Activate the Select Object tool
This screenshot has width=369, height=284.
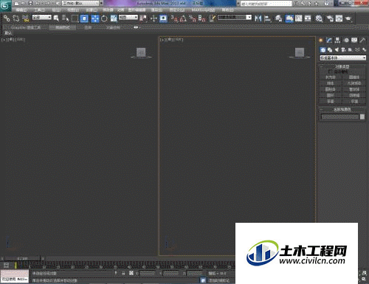click(x=56, y=18)
